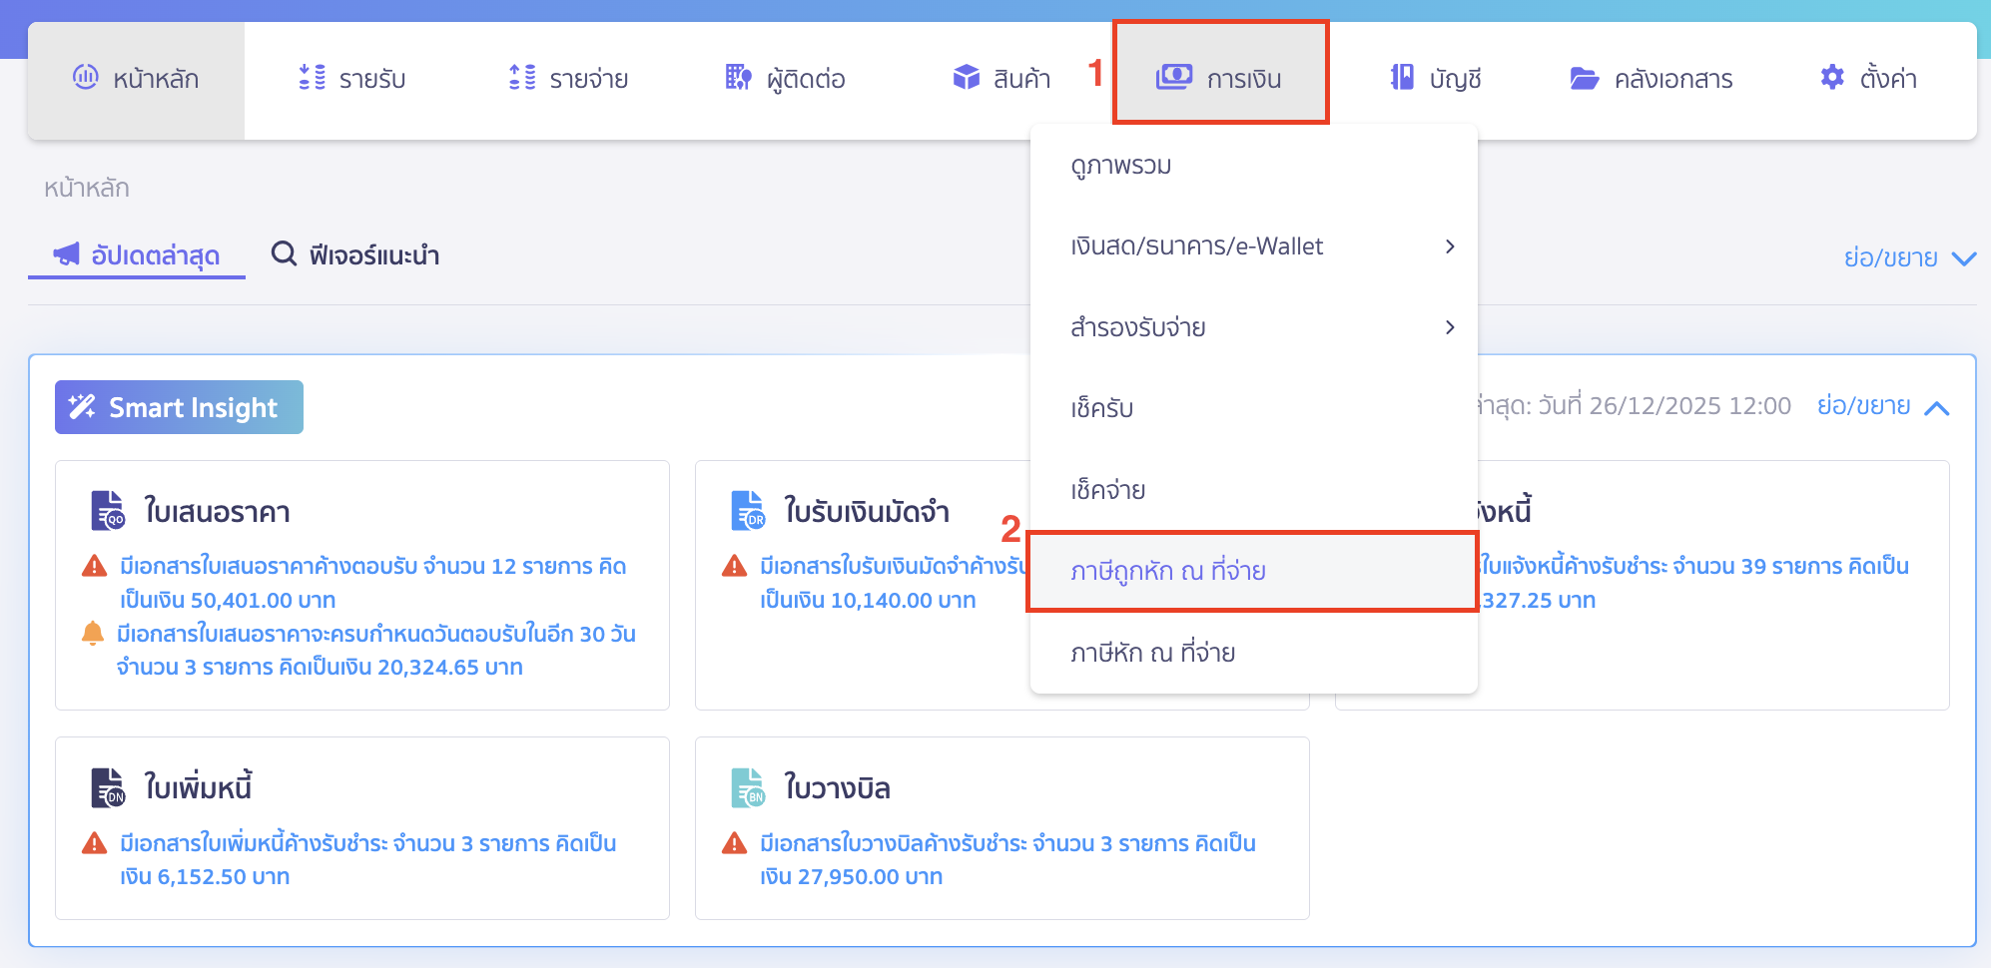Switch to the ฟีเจอร์แนะนำ tab

pos(355,255)
